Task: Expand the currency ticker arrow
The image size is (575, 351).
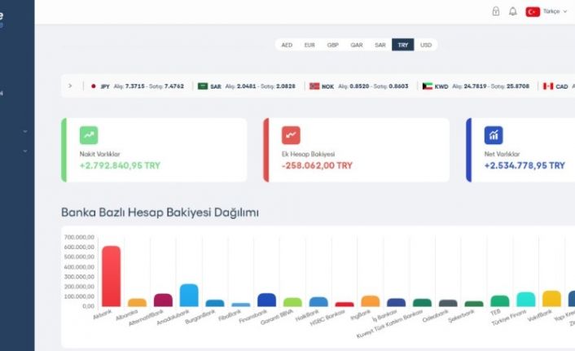Action: tap(71, 86)
